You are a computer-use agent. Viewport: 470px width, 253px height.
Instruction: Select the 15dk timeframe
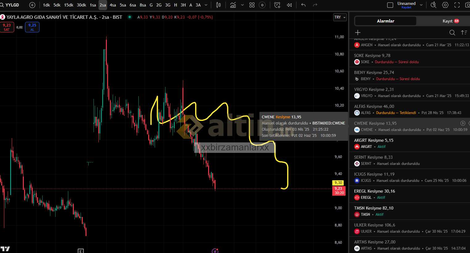click(69, 5)
